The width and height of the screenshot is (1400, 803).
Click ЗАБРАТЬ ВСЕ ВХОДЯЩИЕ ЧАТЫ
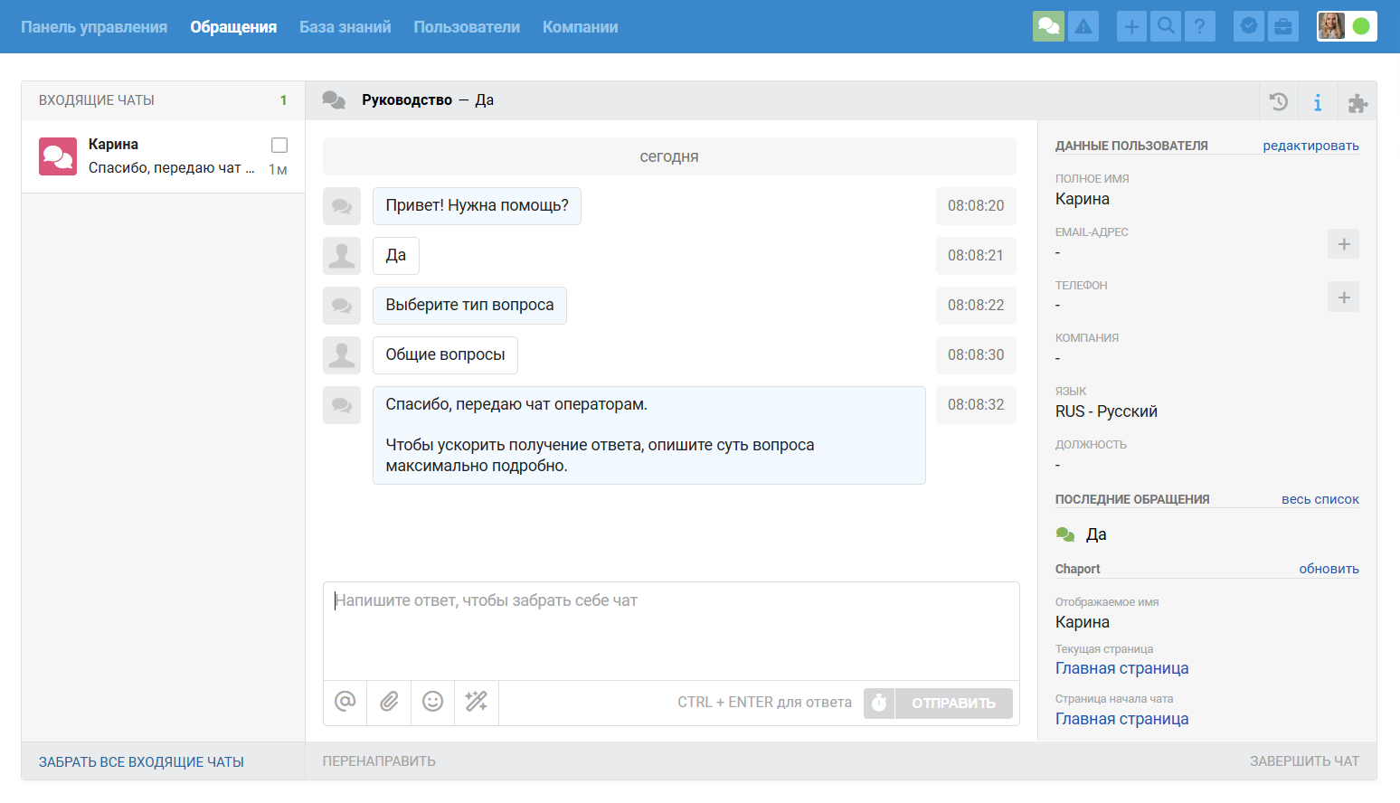click(141, 762)
